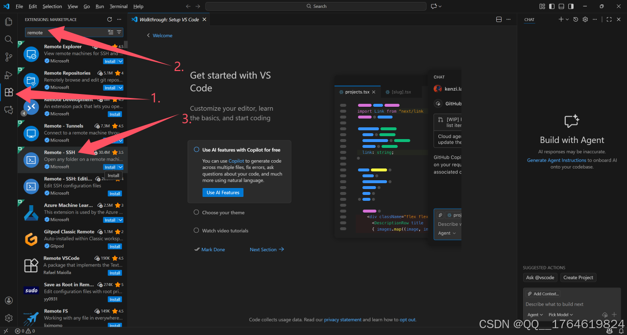Split the editor layout
Screen dimensions: 627x335
pyautogui.click(x=499, y=20)
